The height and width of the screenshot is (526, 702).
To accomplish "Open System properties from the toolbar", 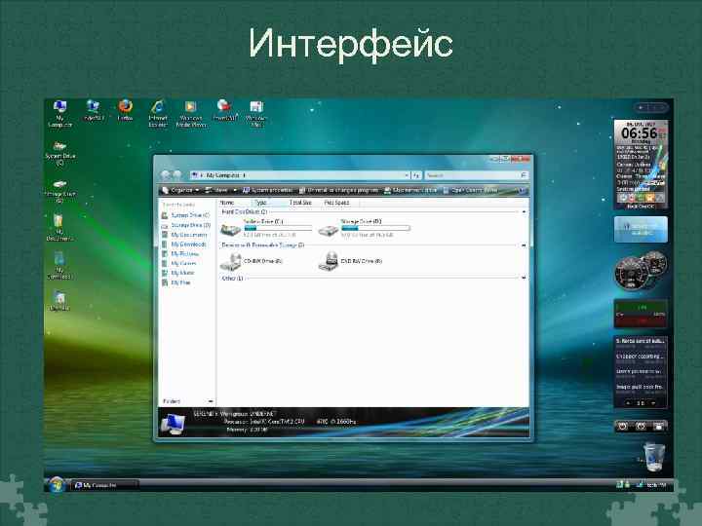I will tap(268, 190).
